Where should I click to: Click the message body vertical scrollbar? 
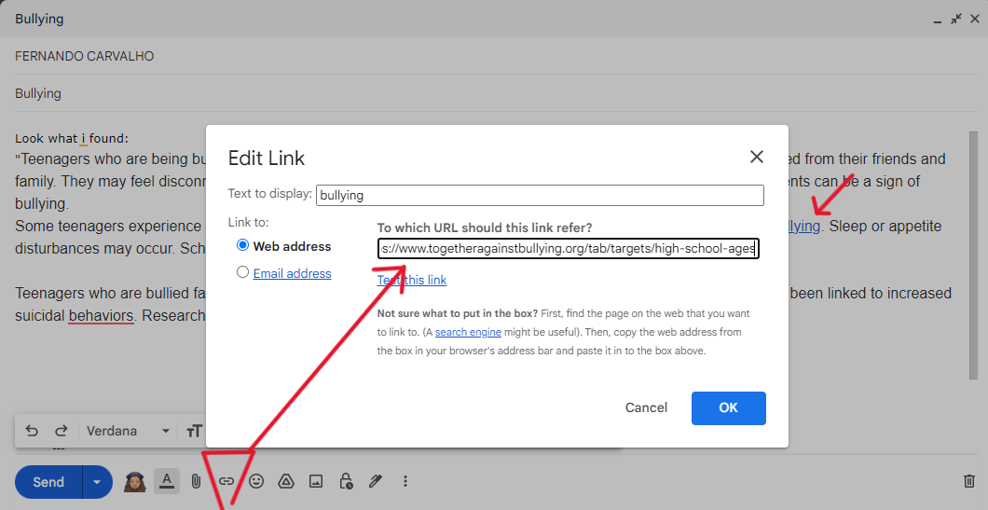[x=973, y=255]
